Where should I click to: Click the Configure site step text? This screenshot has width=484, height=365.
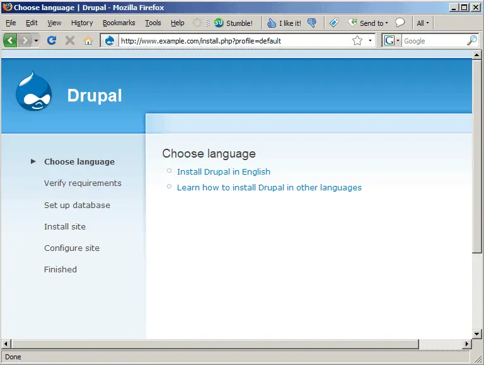click(x=72, y=248)
